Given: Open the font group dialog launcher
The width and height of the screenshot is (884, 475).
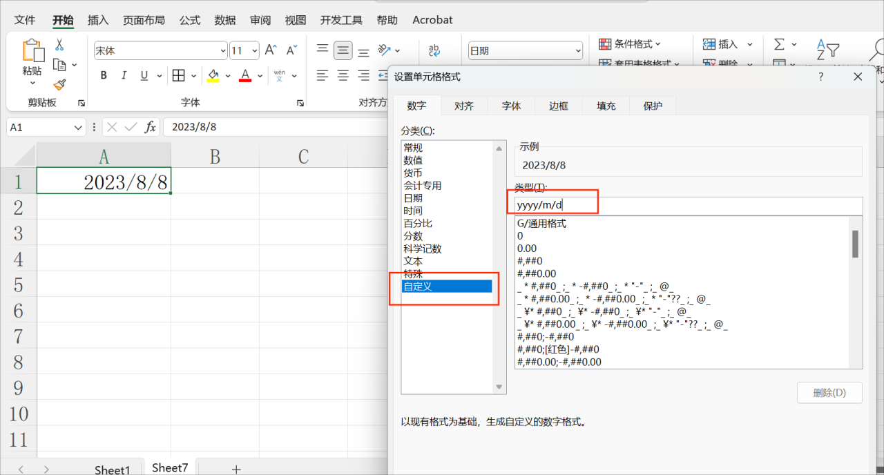Looking at the screenshot, I should pyautogui.click(x=300, y=103).
